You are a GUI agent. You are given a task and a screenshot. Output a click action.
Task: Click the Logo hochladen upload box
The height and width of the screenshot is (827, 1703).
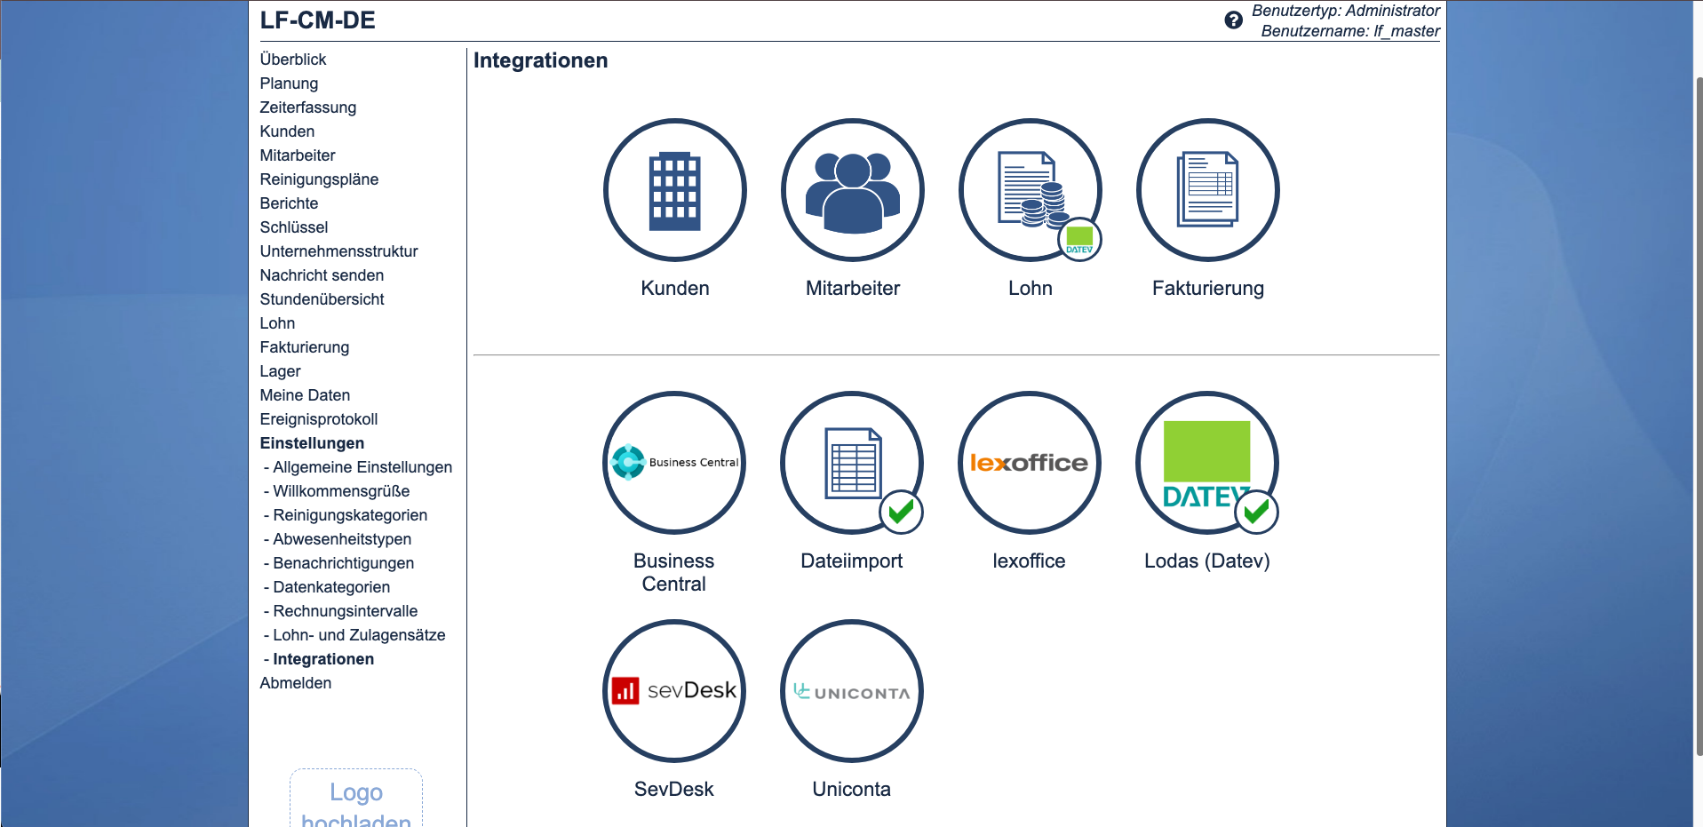coord(356,799)
